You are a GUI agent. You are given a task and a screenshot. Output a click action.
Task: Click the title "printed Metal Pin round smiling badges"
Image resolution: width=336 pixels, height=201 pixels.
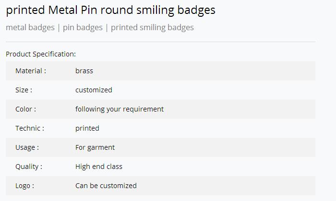[x=110, y=10]
